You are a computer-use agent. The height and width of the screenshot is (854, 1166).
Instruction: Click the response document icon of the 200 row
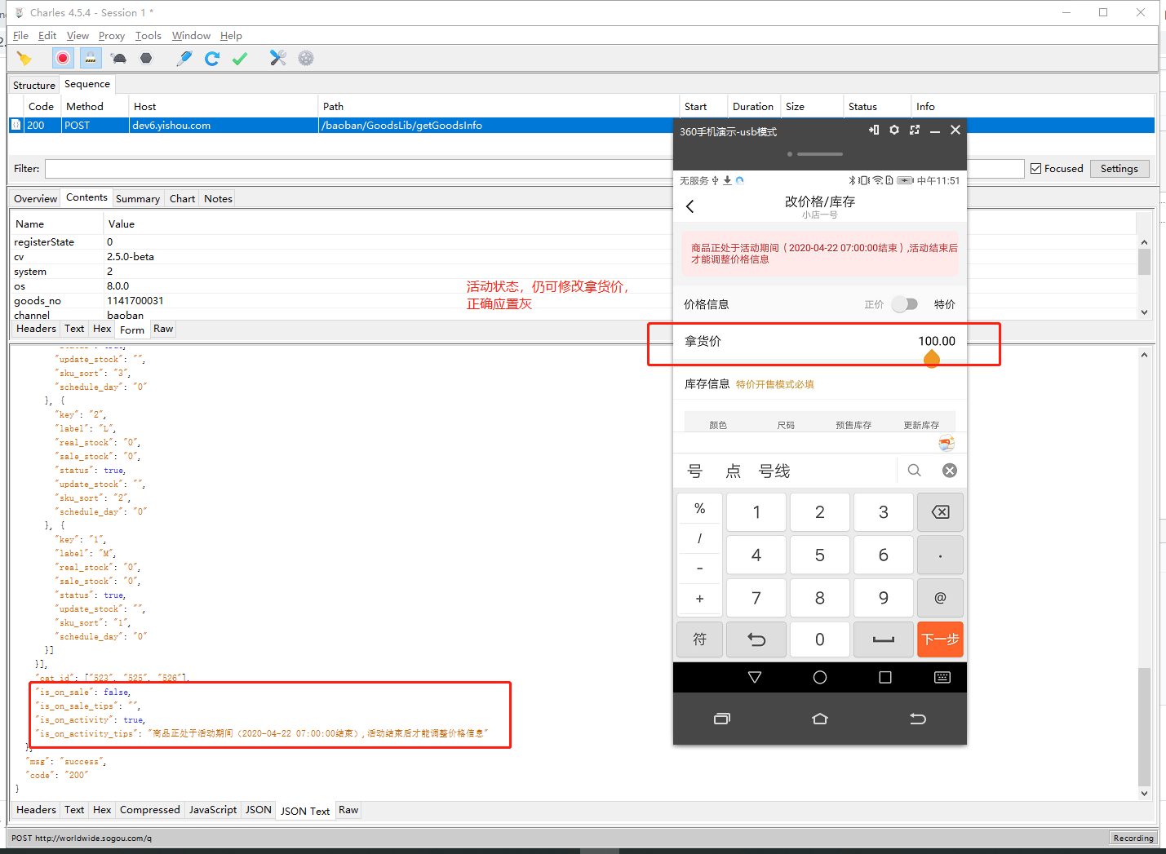(16, 125)
